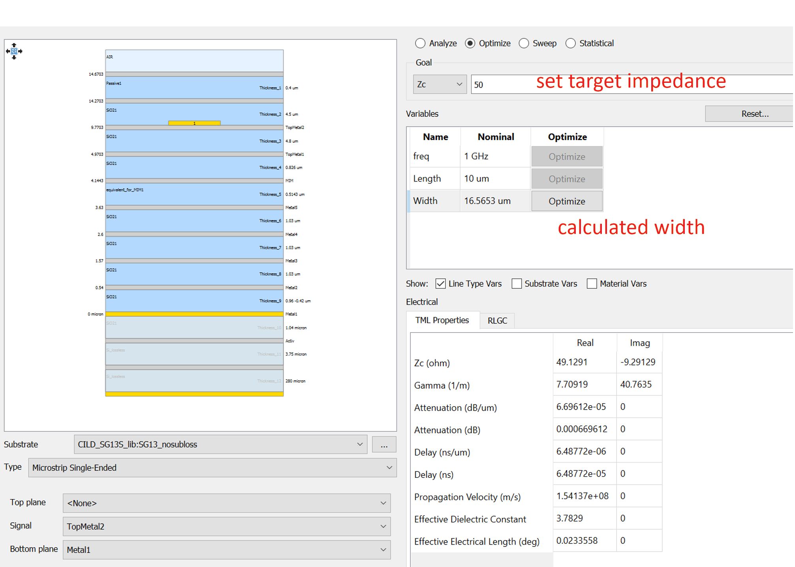Click the Effective Dielectric Constant value 3.7829
The image size is (795, 567).
(x=585, y=518)
